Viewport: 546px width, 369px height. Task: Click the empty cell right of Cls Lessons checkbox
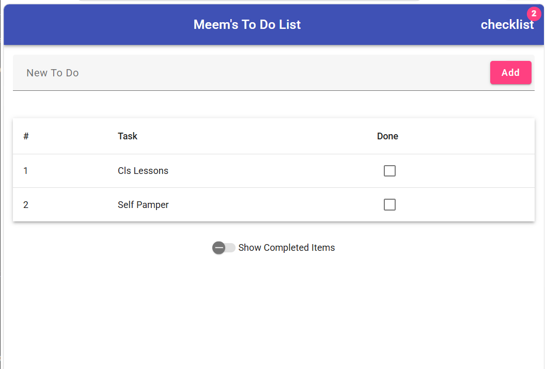point(475,171)
